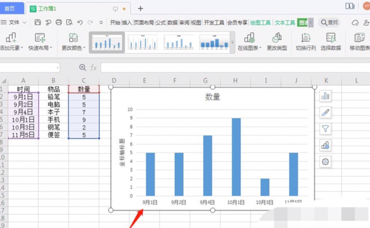Select cell C1 containing 数量
Image resolution: width=370 pixels, height=228 pixels.
[x=84, y=90]
